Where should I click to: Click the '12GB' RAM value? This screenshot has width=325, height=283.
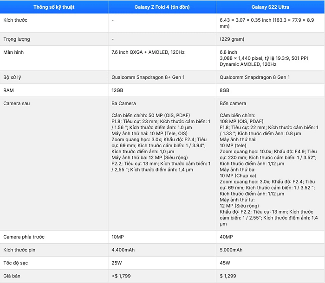pos(118,90)
